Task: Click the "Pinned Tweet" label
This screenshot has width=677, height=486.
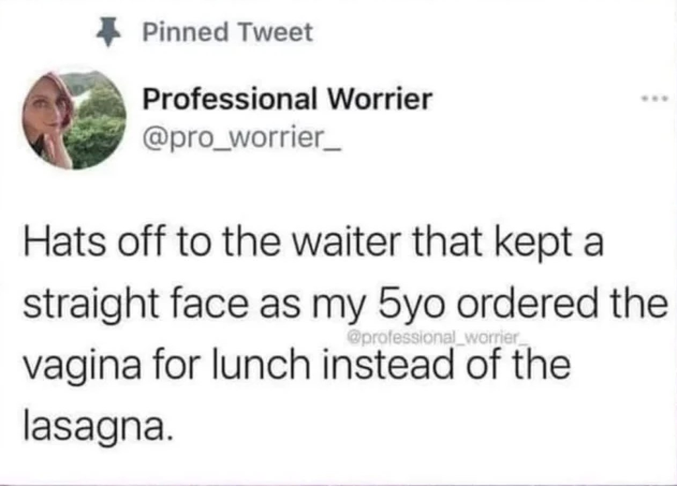Action: point(227,33)
